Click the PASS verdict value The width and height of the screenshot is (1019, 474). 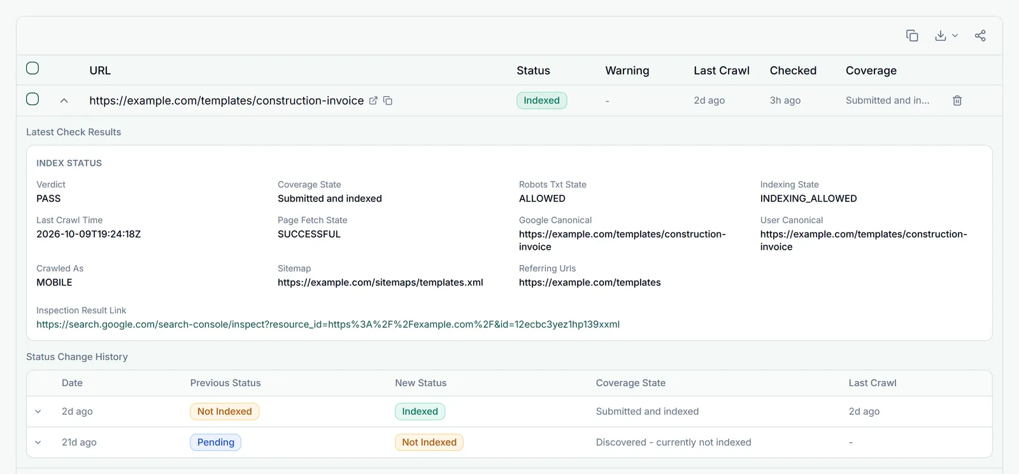click(48, 198)
